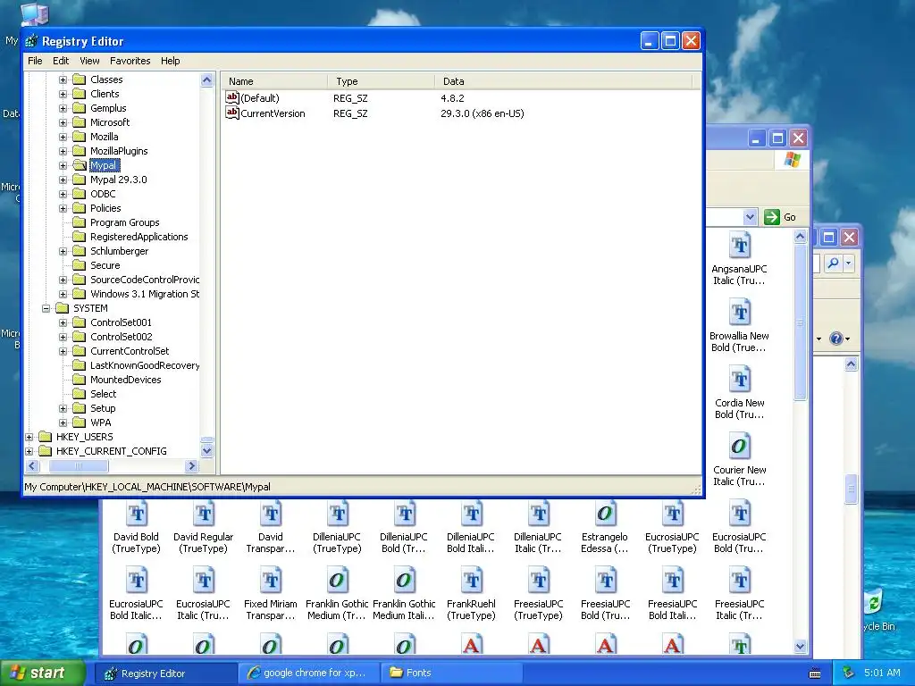Collapse the SYSTEM registry key

[x=46, y=308]
